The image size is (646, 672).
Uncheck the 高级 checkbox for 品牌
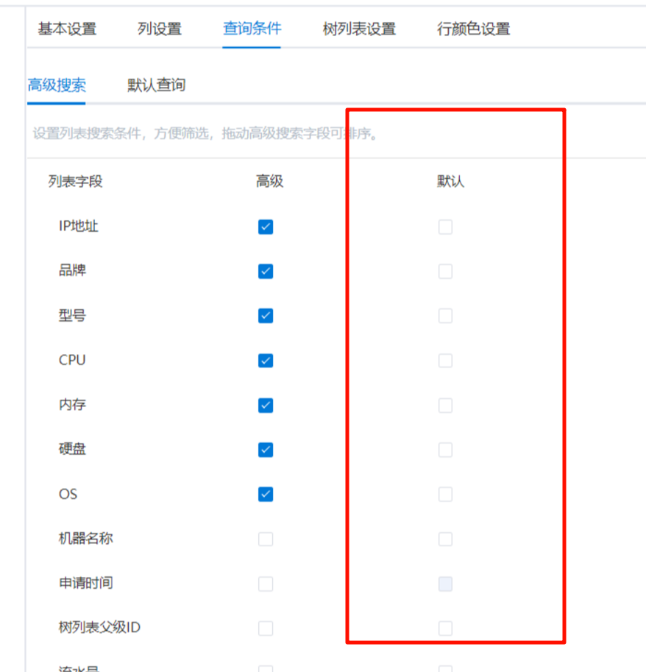tap(266, 272)
